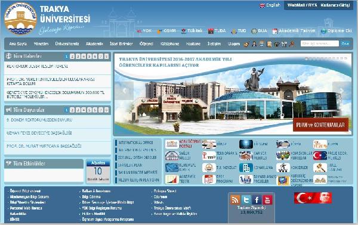The height and width of the screenshot is (225, 358).
Task: Click the PUAN ve KONTENJANLAR button
Action: pyautogui.click(x=320, y=125)
